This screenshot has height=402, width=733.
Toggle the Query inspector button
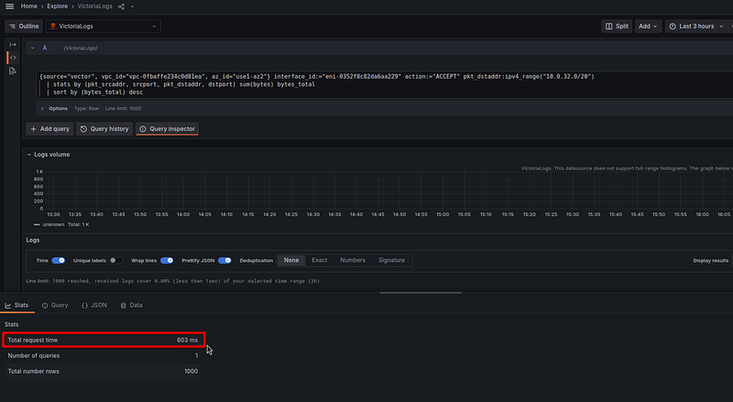click(x=168, y=129)
